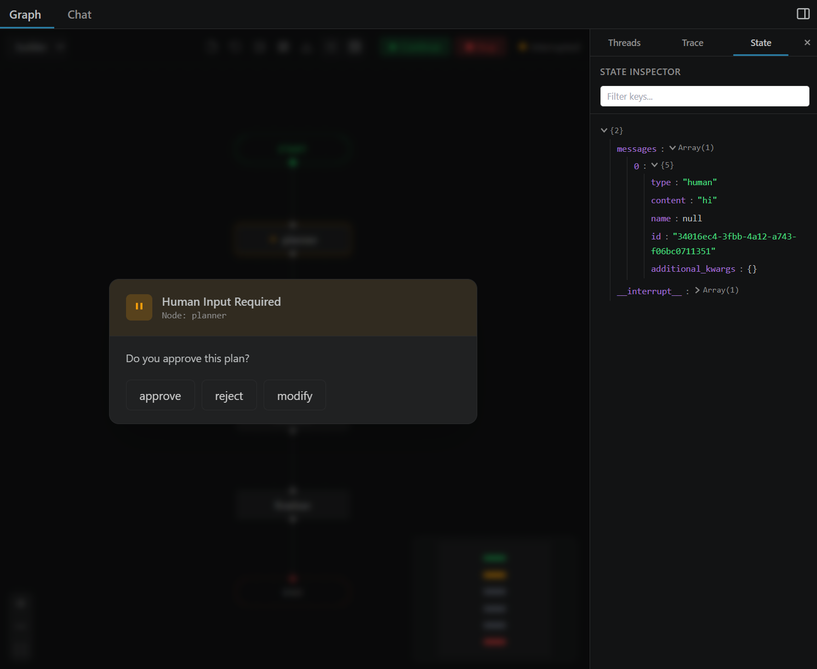Screen dimensions: 817x669
Task: Click the additional_kwargs key
Action: (693, 269)
